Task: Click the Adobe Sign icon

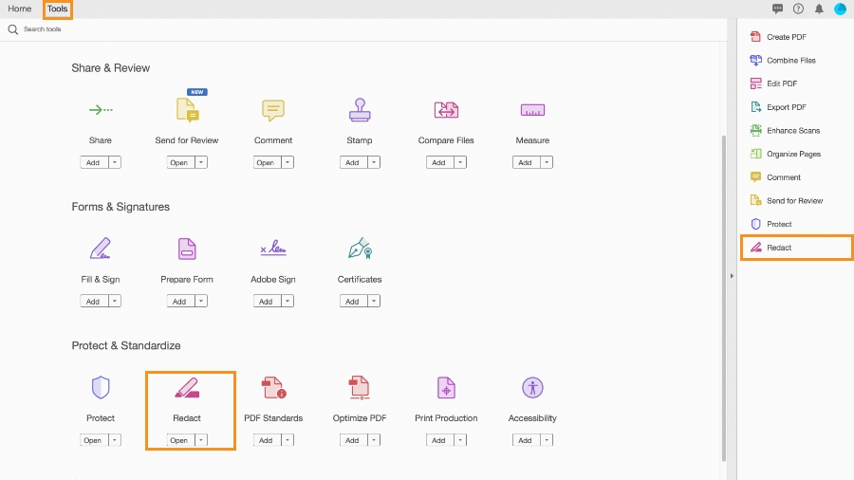Action: [x=273, y=249]
